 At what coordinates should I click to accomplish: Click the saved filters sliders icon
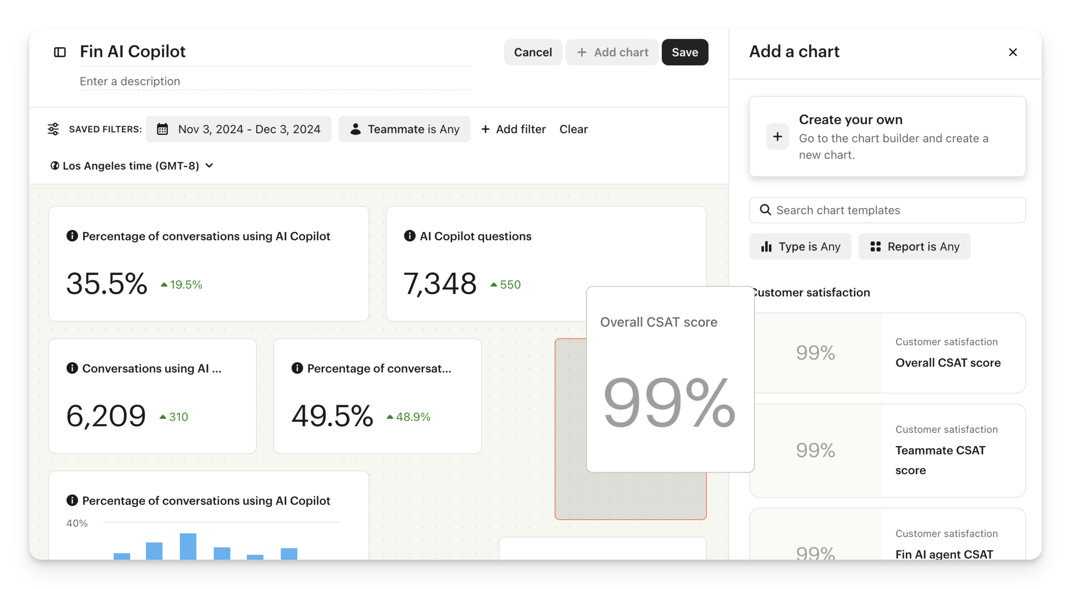[x=53, y=129]
